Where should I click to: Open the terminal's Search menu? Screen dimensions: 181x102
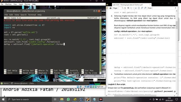[x=23, y=15]
